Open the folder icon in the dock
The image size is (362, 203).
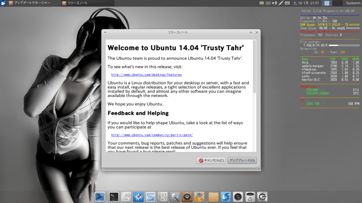click(213, 197)
